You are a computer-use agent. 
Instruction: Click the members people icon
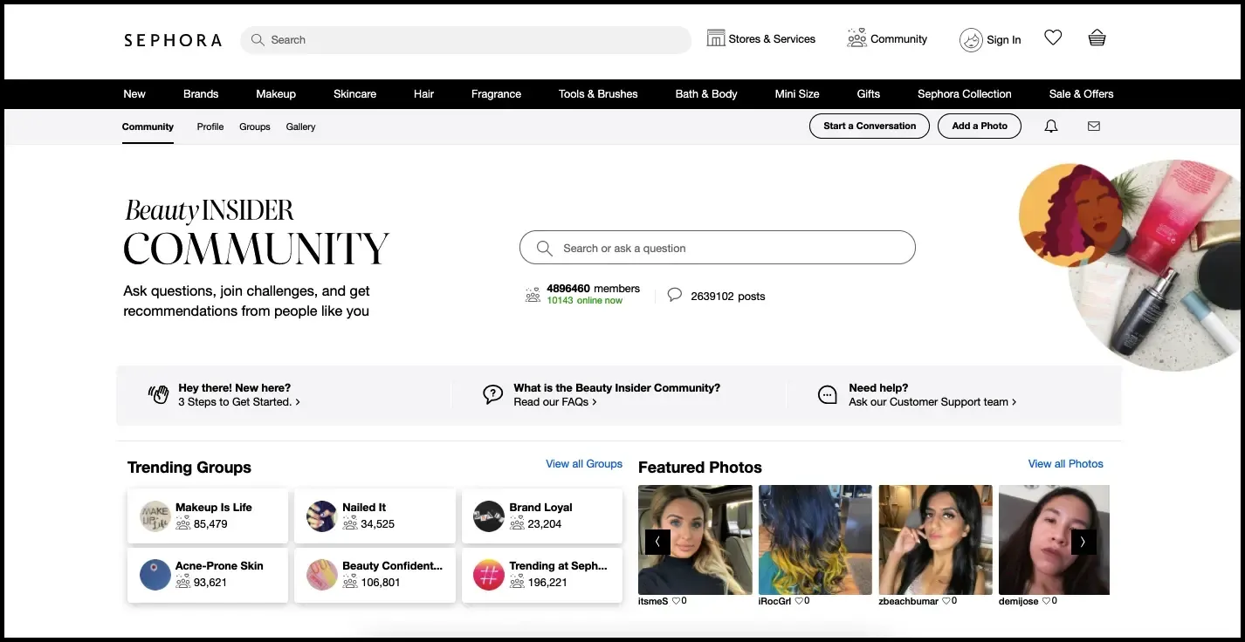(x=533, y=295)
